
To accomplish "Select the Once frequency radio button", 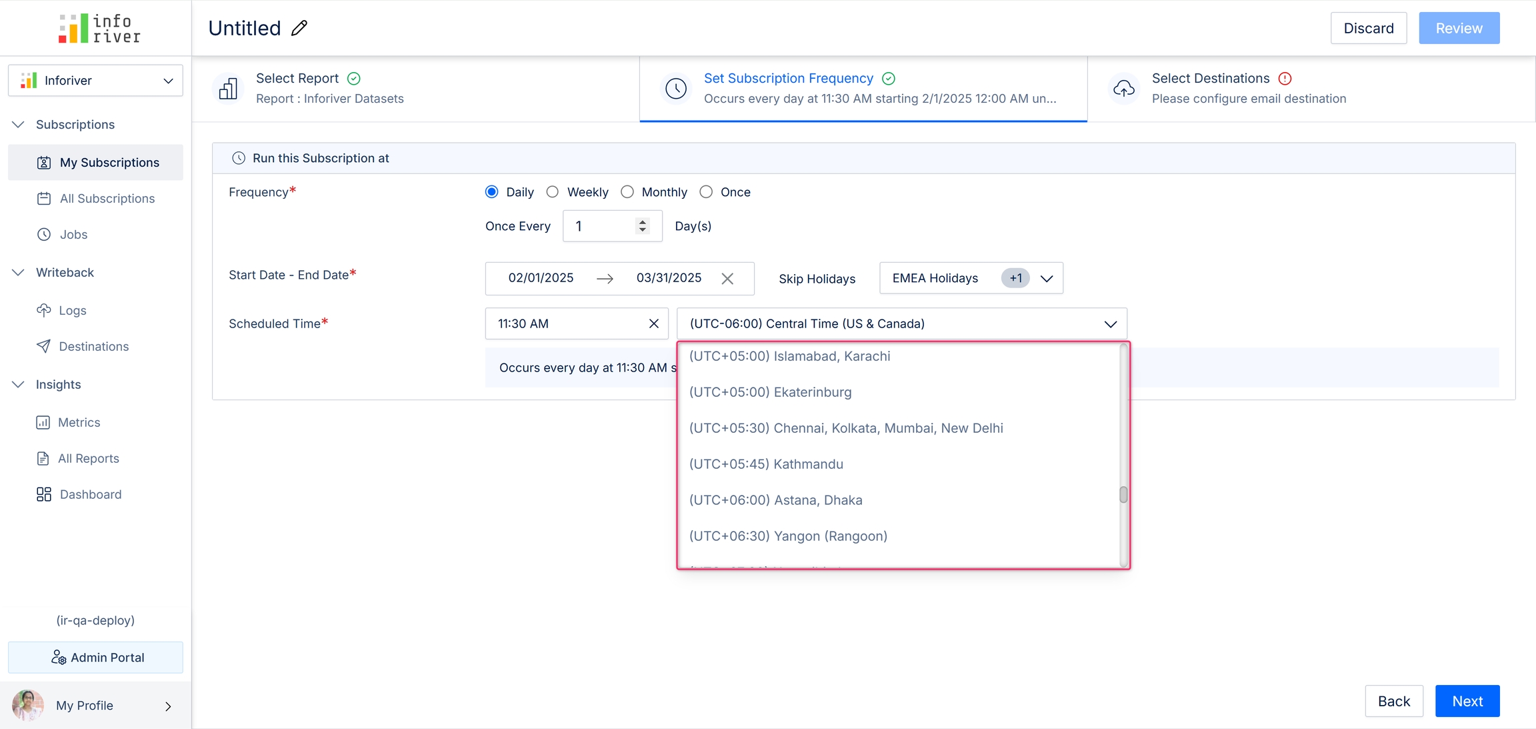I will click(x=706, y=192).
